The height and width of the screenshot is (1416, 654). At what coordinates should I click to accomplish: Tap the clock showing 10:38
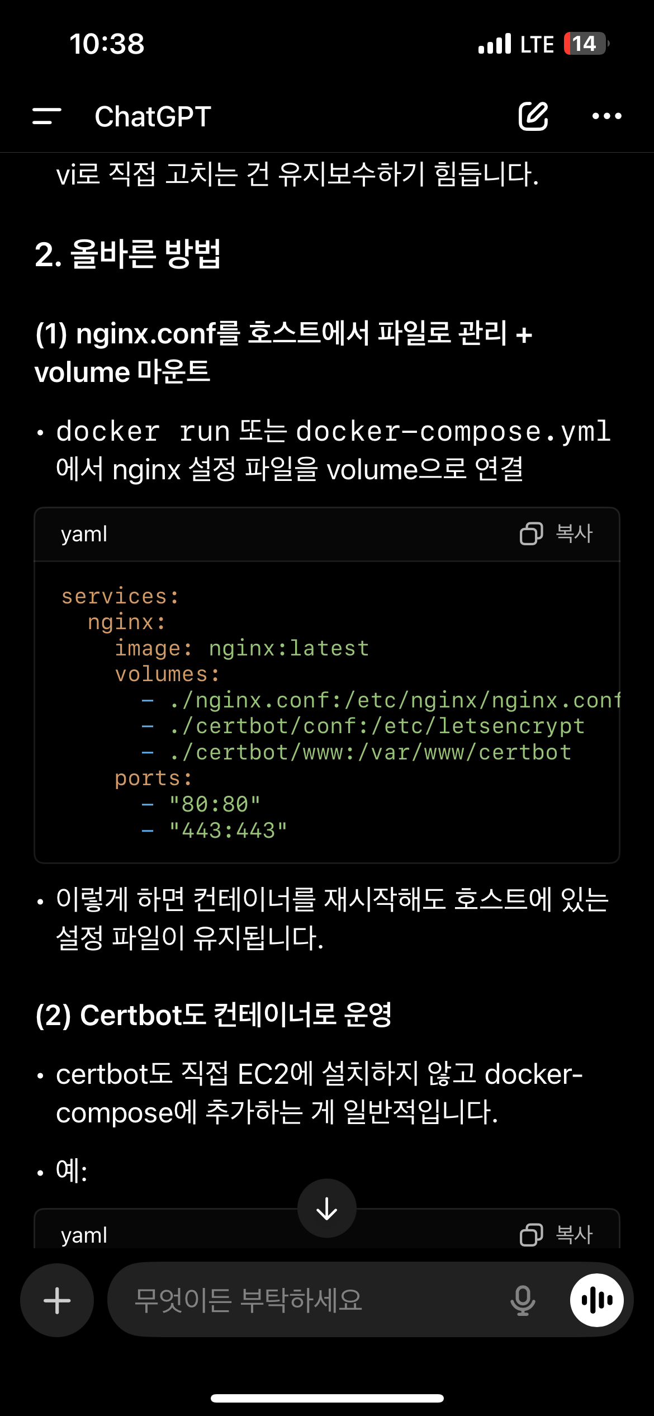point(107,44)
